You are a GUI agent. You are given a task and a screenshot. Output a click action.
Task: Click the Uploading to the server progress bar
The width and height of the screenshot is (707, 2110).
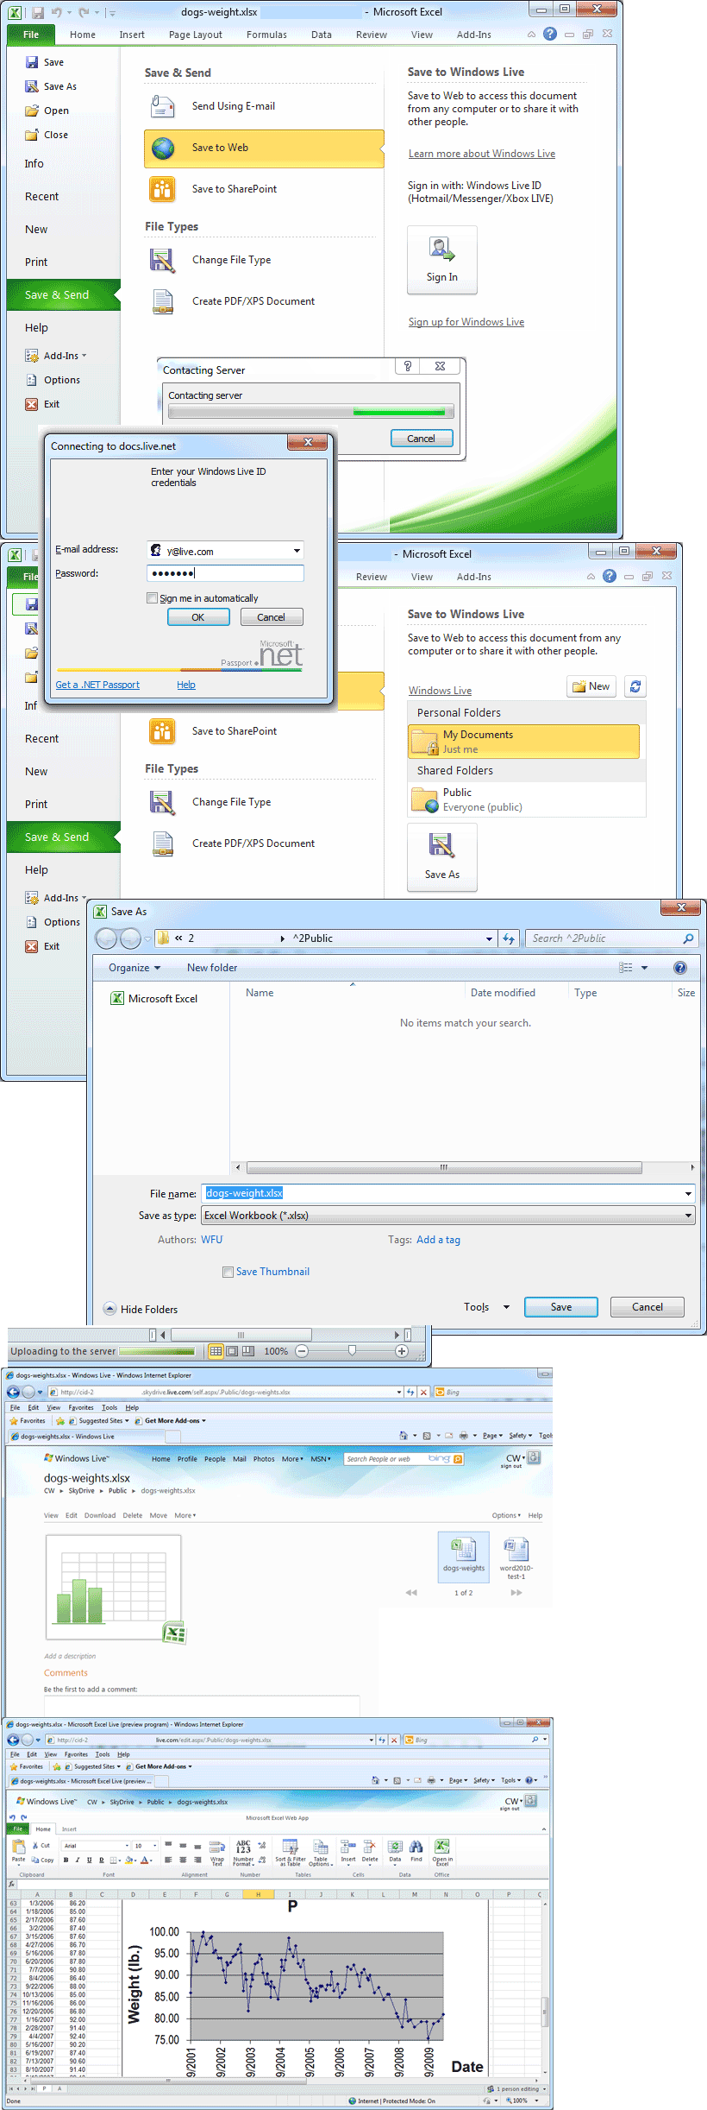click(x=157, y=1351)
